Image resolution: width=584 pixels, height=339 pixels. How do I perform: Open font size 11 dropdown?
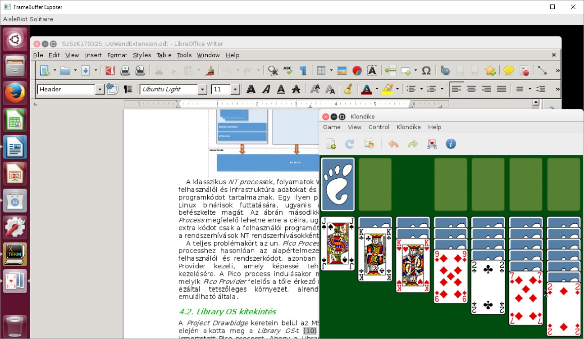coord(235,90)
